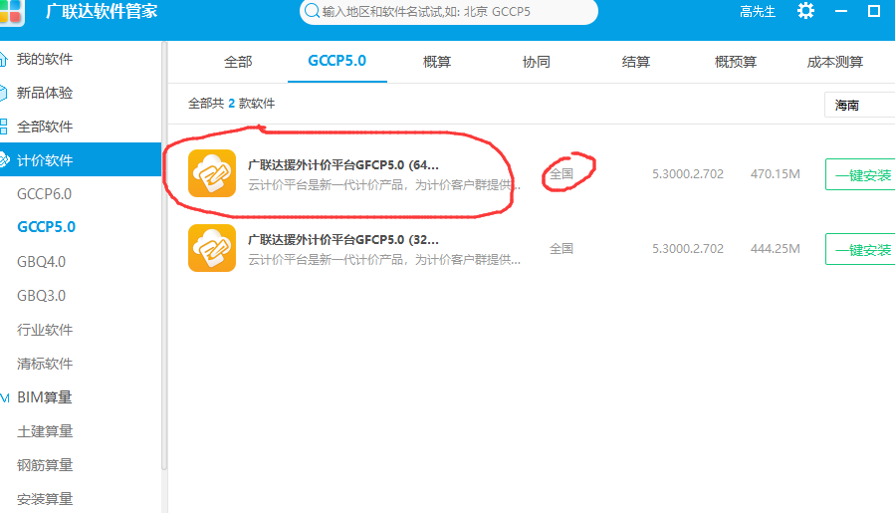Open the 海南 region dropdown
The image size is (895, 513).
859,106
